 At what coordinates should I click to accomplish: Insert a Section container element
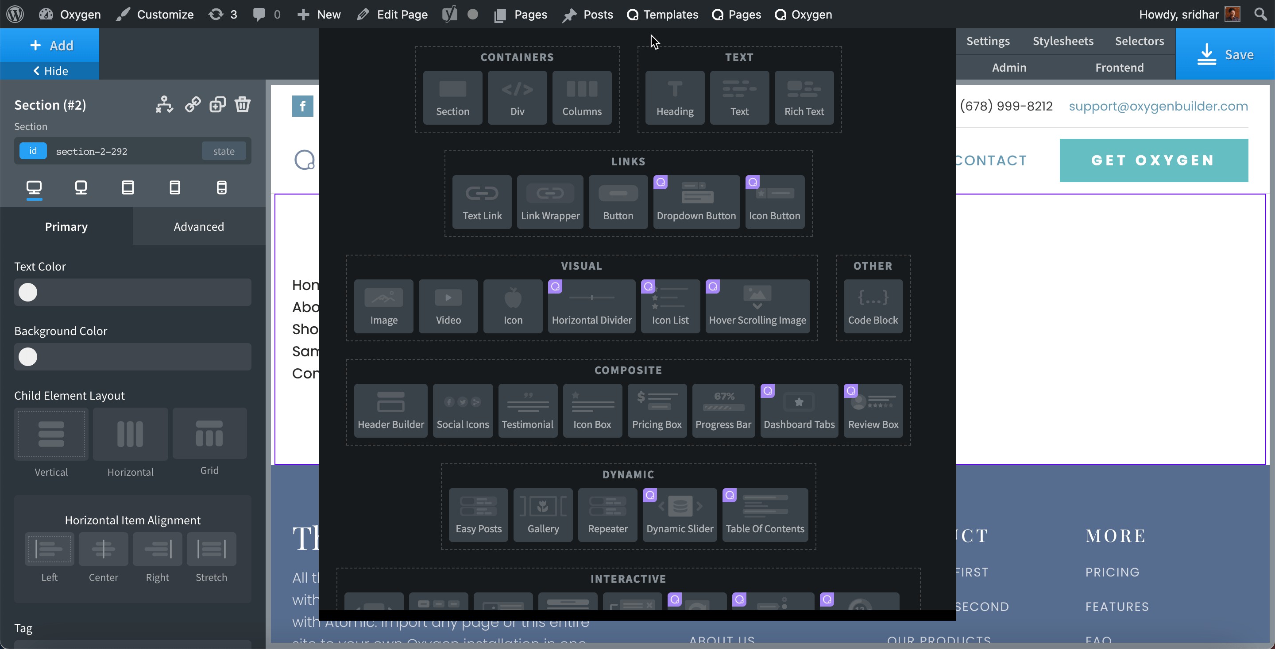pos(452,97)
